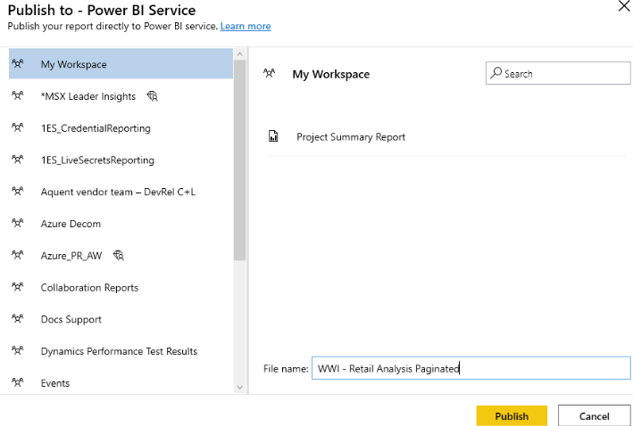Click the premium diamond icon next to *MSX Leader Insights
Screen dimensions: 633x426
tap(152, 96)
